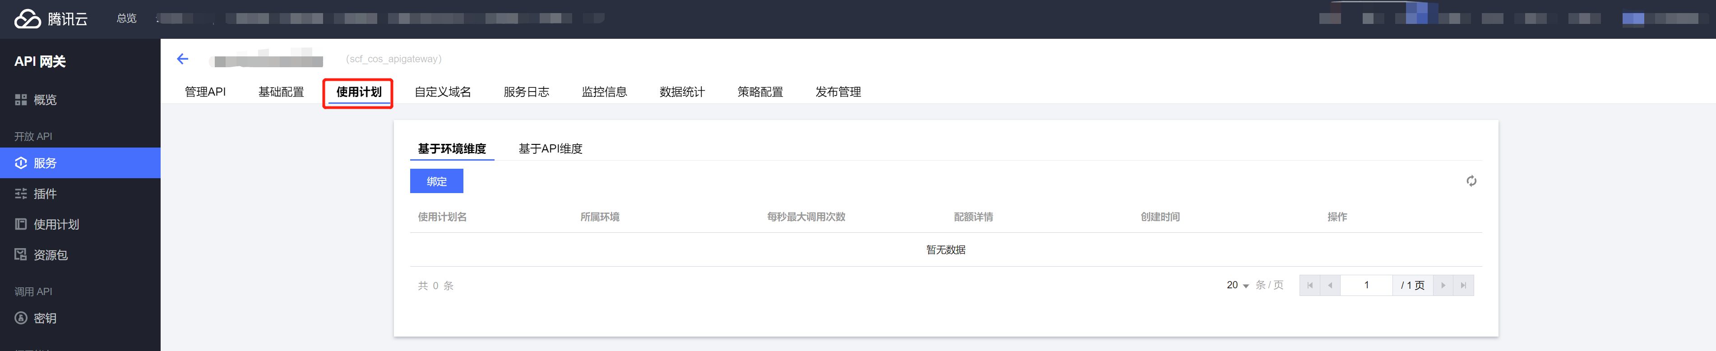Click the 使用计划名 column header
The width and height of the screenshot is (1716, 351).
point(442,217)
